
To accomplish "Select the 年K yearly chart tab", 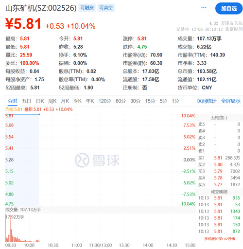I will point(90,101).
